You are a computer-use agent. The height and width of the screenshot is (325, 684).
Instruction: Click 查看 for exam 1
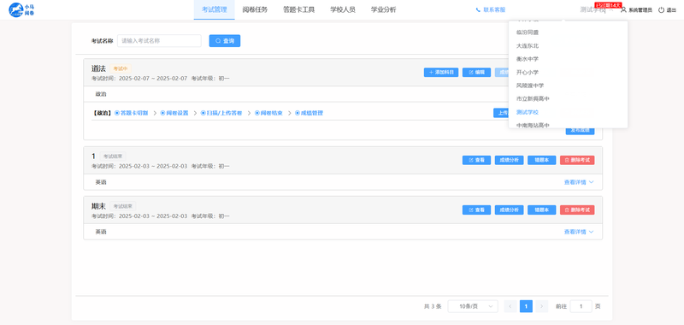pyautogui.click(x=476, y=160)
